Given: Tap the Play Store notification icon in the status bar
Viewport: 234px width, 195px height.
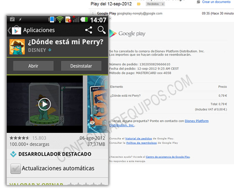Looking at the screenshot, I should tap(12, 19).
